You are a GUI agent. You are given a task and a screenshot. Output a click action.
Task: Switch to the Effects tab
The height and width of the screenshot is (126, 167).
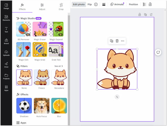22,7
